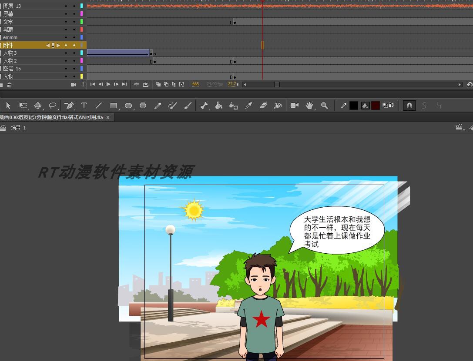The width and height of the screenshot is (473, 361).
Task: Click the black stroke color swatch
Action: (x=354, y=106)
